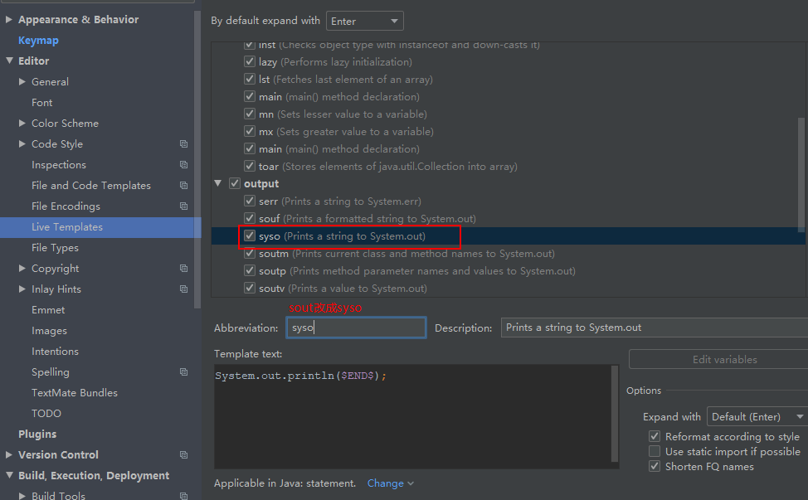
Task: Click the project icon next to File and Code Templates
Action: coord(183,186)
